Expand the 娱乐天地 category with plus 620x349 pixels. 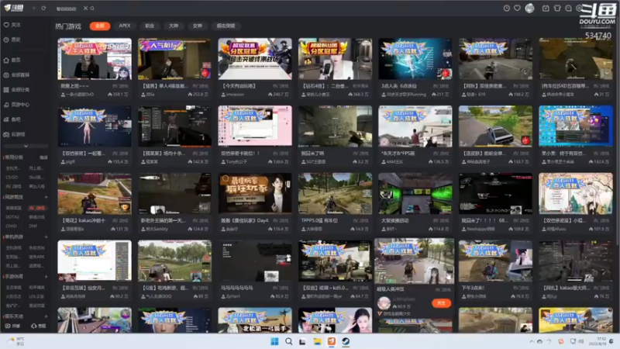pos(46,316)
